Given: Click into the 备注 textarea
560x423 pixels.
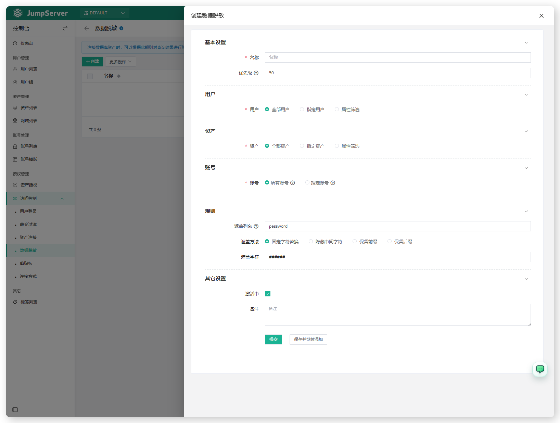Looking at the screenshot, I should point(398,315).
